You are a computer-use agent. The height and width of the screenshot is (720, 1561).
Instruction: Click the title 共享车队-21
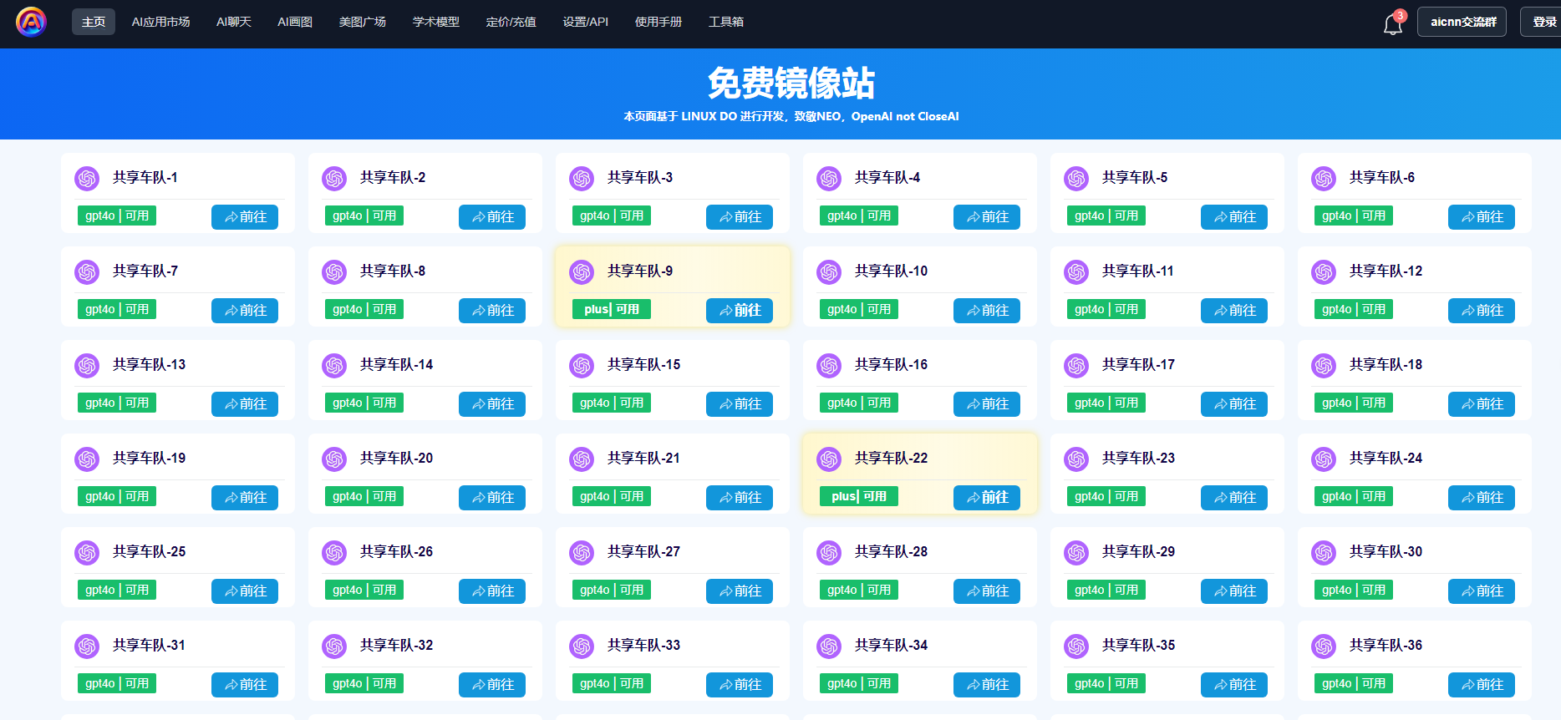[x=643, y=459]
